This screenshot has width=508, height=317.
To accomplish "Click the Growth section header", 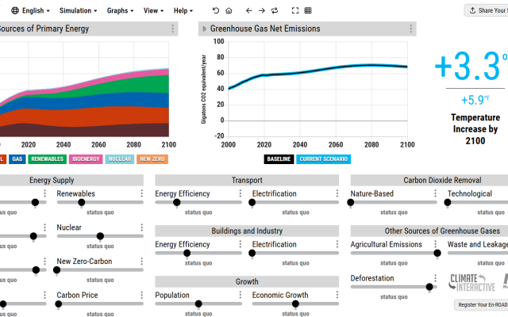I will point(247,281).
